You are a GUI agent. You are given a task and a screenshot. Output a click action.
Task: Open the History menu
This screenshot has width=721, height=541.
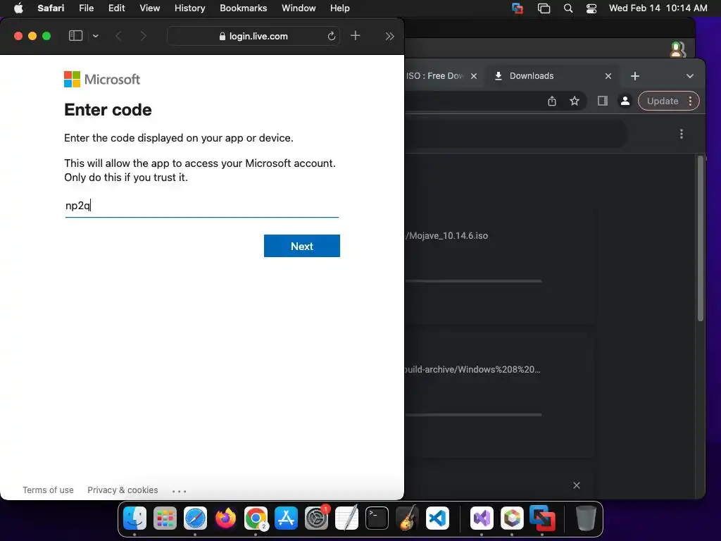(x=190, y=8)
